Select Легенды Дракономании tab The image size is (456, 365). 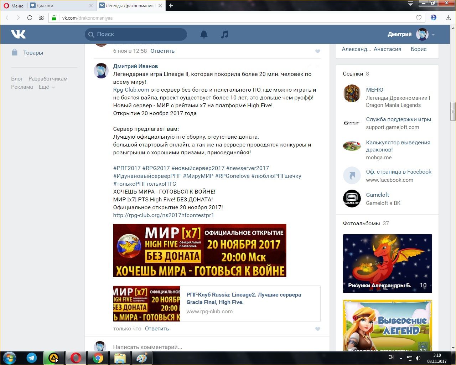(130, 6)
